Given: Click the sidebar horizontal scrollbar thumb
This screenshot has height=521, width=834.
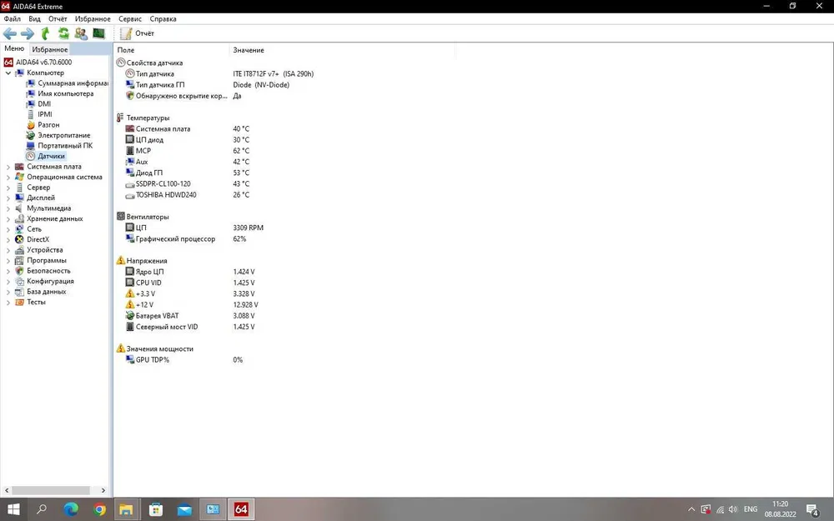Looking at the screenshot, I should [x=51, y=490].
